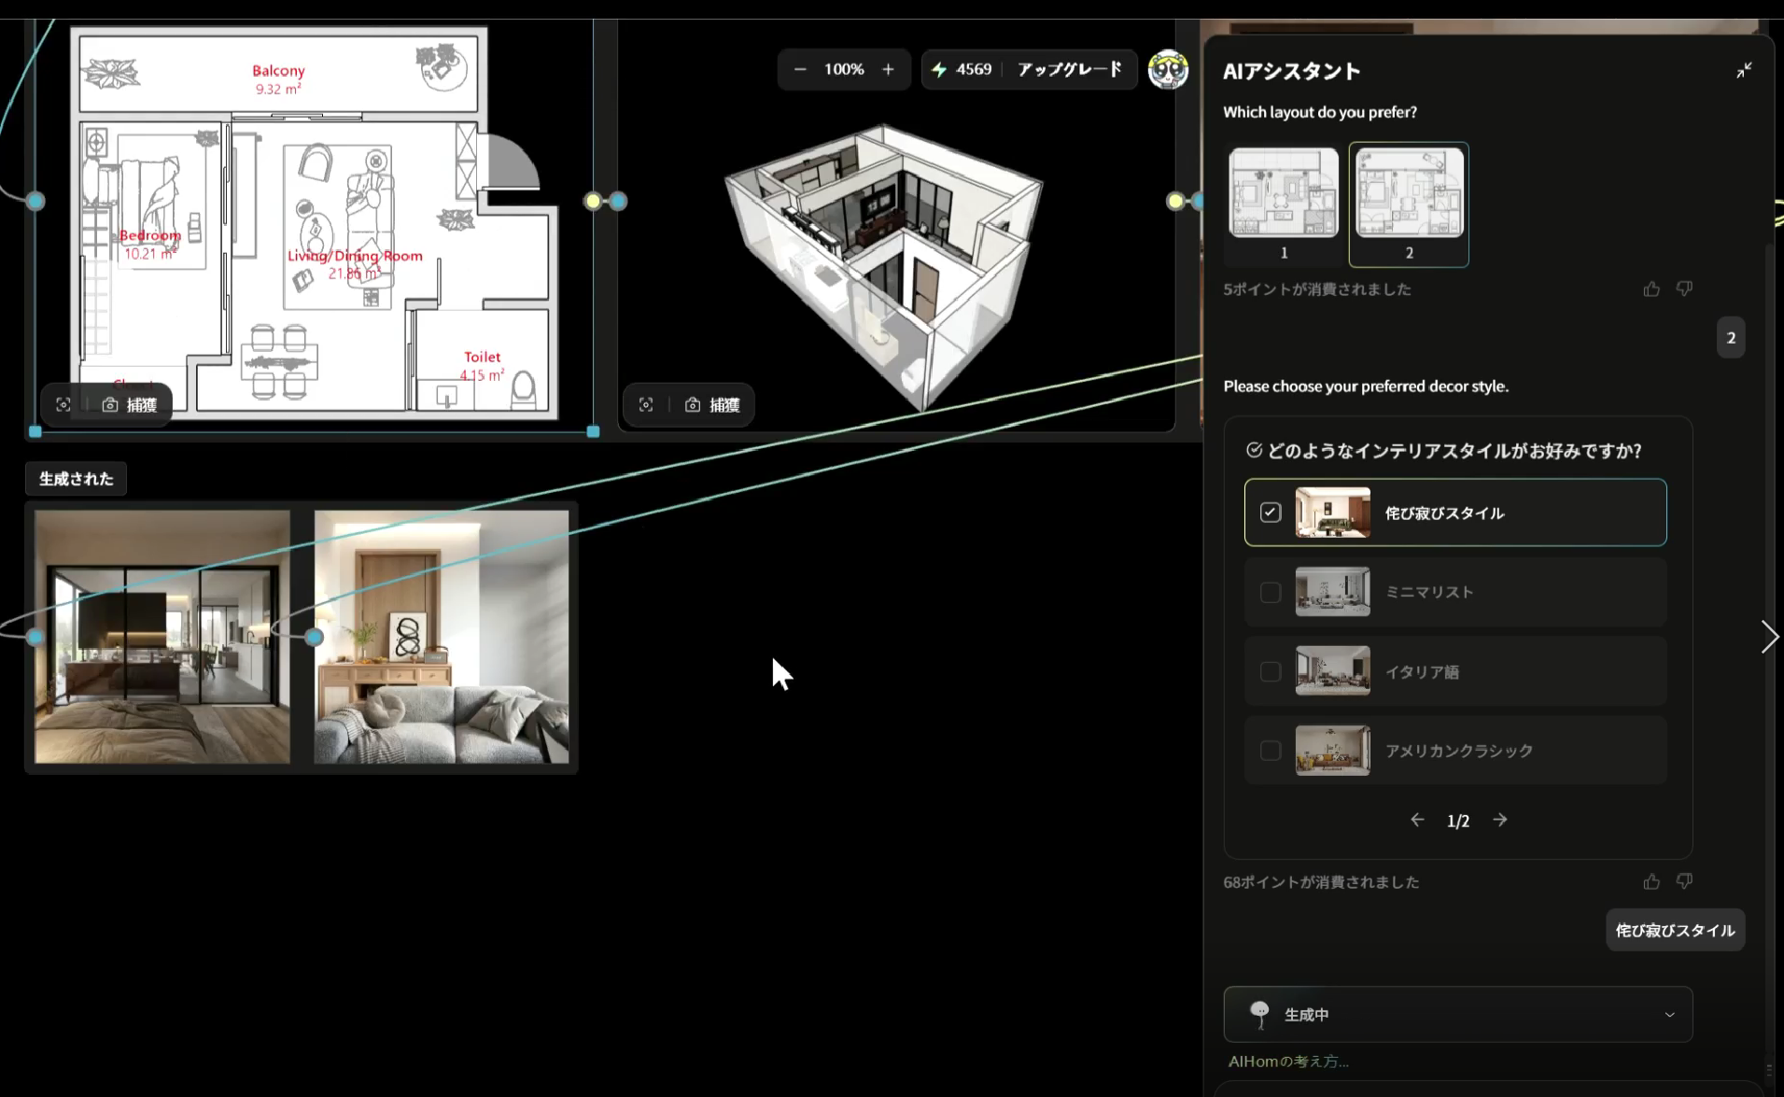Go to previous style page arrow
This screenshot has width=1784, height=1097.
pyautogui.click(x=1417, y=820)
